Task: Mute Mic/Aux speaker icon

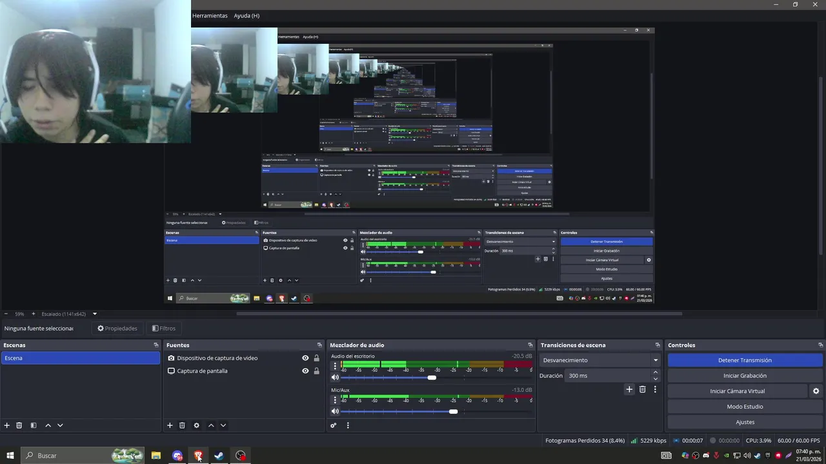Action: pyautogui.click(x=335, y=411)
